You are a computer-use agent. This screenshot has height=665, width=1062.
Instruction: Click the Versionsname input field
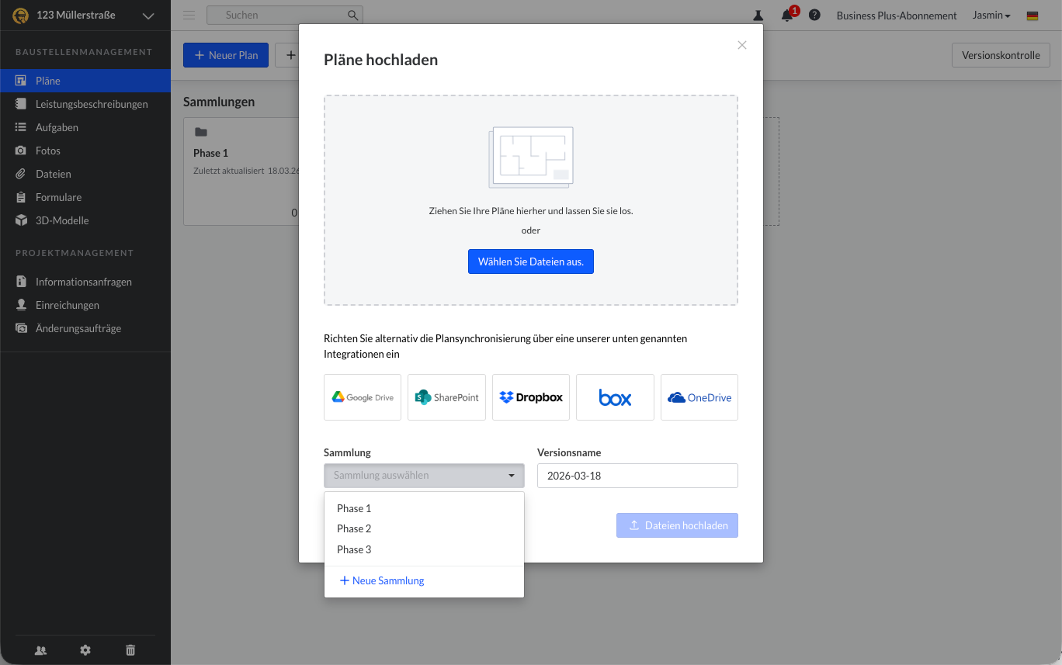(x=637, y=476)
